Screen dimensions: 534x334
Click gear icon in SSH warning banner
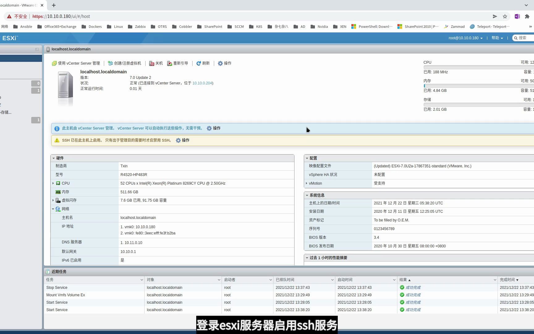coord(178,140)
